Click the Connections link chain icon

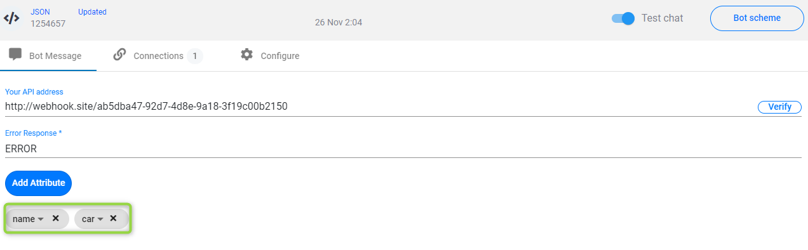(119, 55)
